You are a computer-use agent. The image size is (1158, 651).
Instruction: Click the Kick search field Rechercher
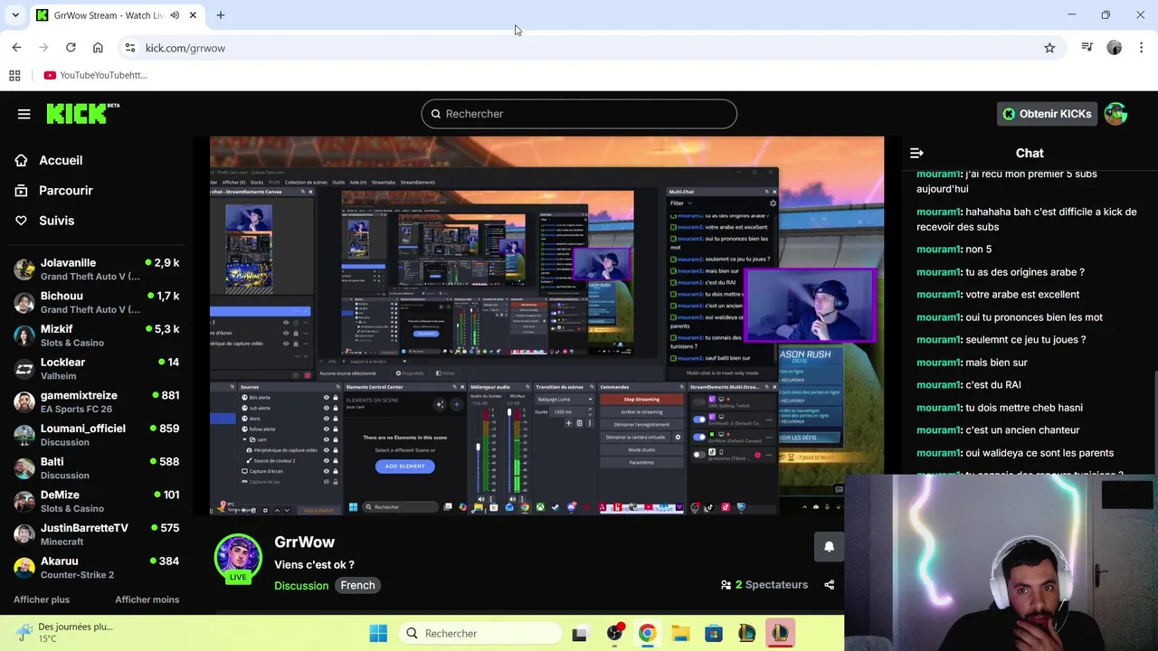(579, 114)
